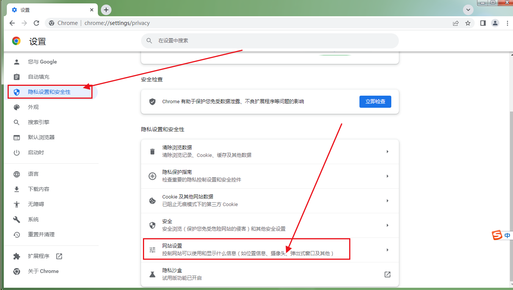
Task: Open a new tab with plus button
Action: [x=106, y=10]
